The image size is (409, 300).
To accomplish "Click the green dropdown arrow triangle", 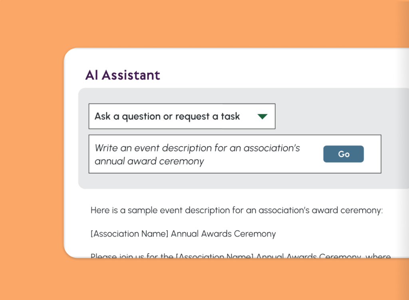I will coord(262,117).
